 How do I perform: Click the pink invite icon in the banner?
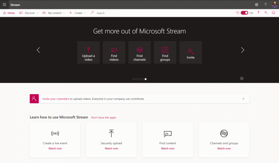[x=34, y=99]
